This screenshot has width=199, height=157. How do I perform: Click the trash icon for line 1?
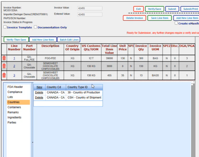4,58
